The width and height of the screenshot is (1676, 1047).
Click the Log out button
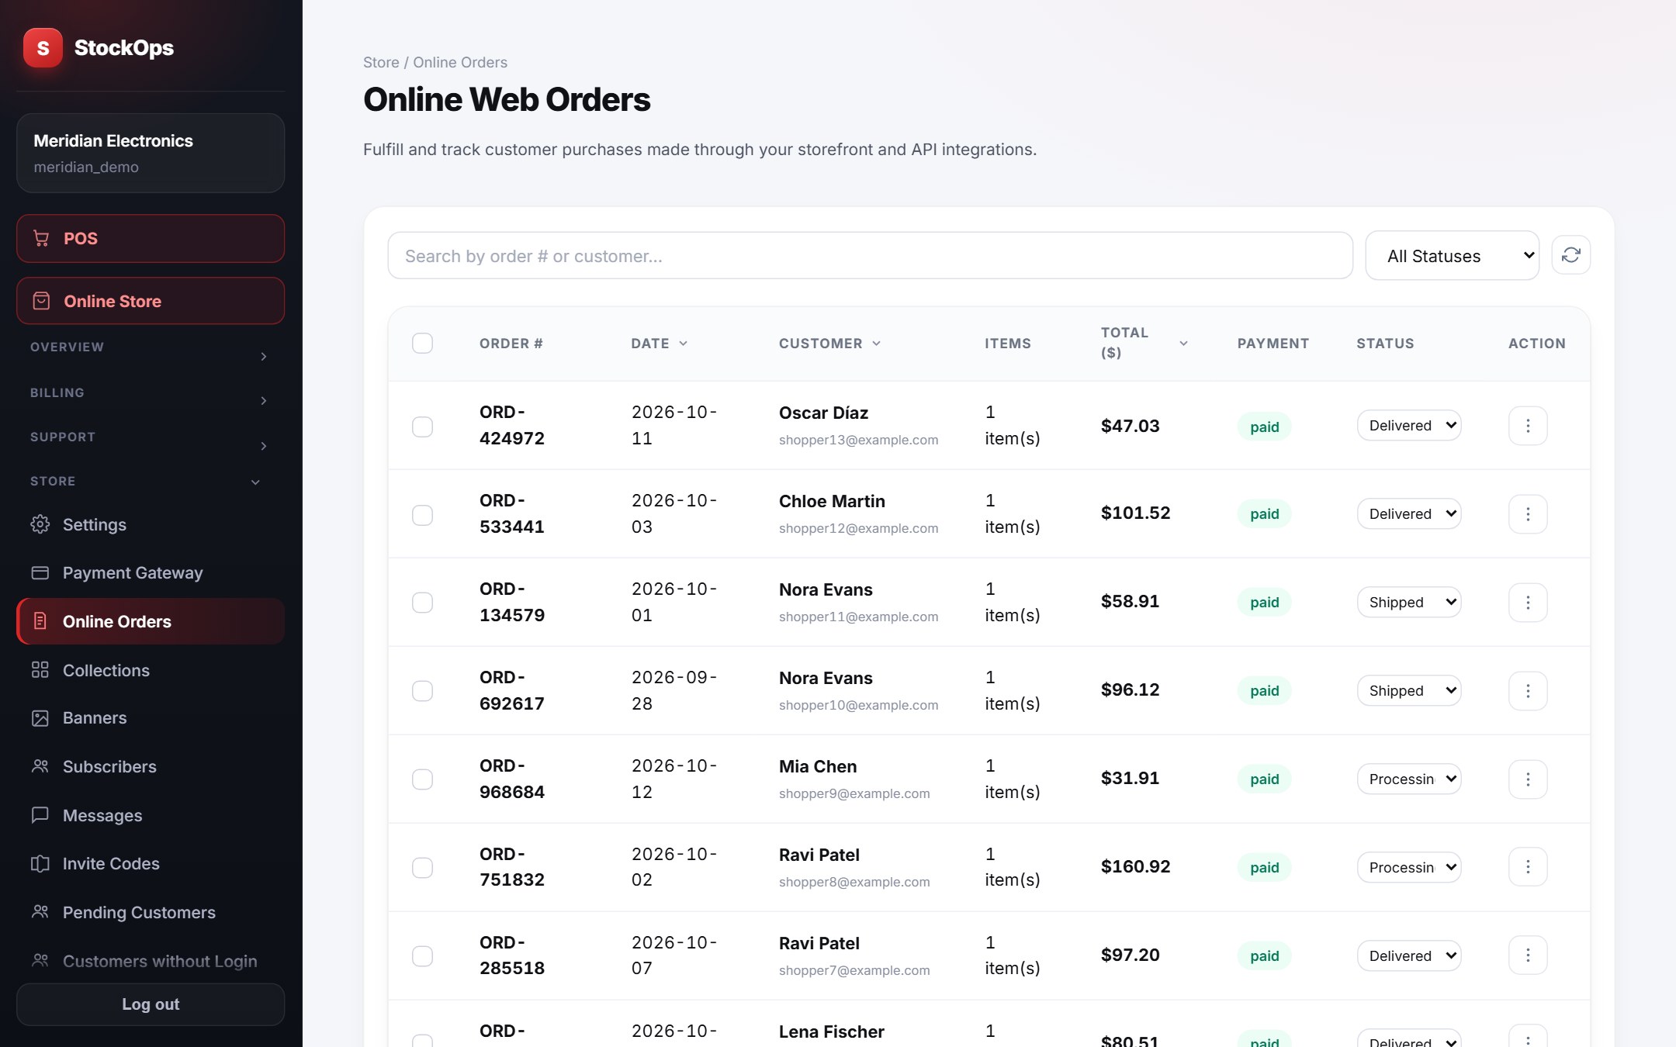coord(151,1004)
